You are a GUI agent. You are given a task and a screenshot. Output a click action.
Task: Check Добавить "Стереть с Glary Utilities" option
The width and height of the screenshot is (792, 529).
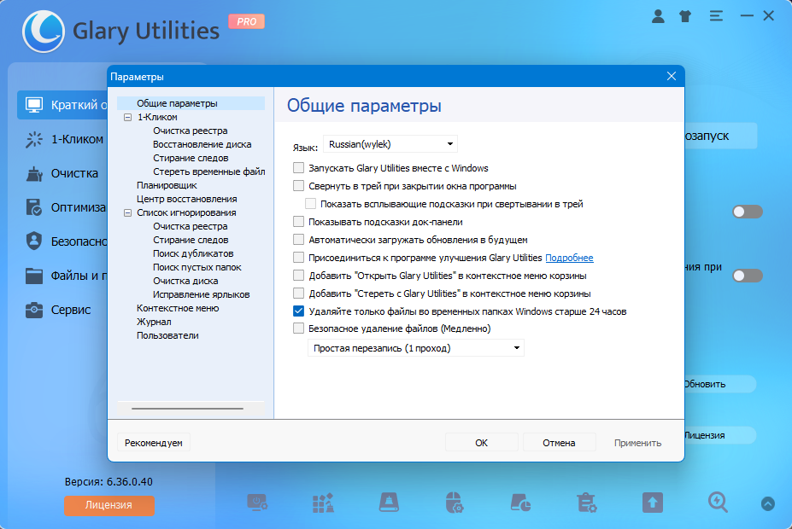click(x=298, y=293)
